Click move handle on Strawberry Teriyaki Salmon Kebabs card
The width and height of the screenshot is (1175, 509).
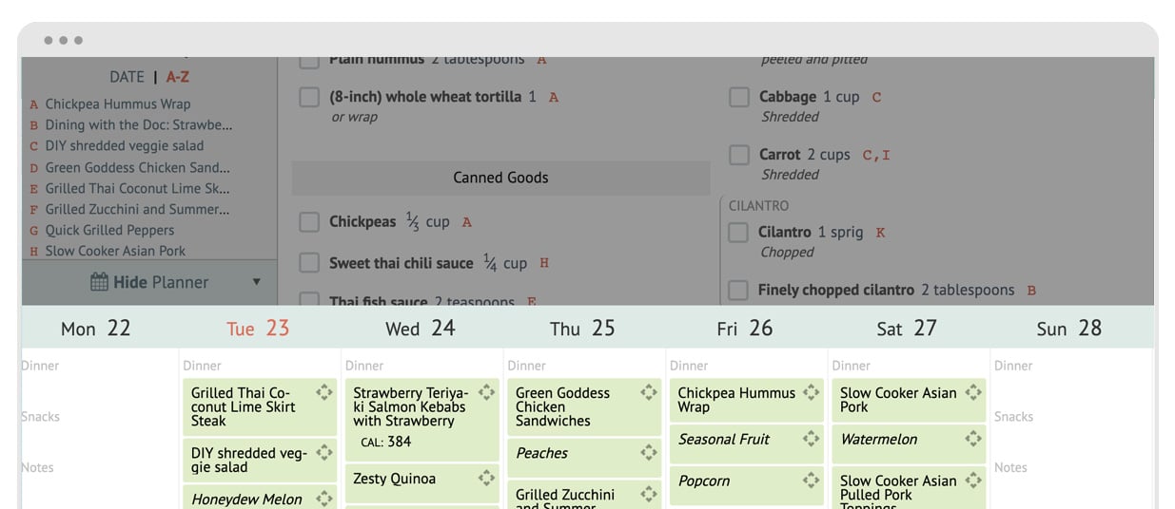[x=486, y=392]
